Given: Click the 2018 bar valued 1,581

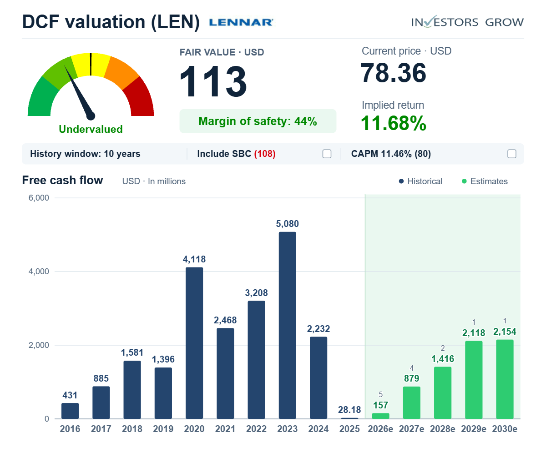Looking at the screenshot, I should pos(132,390).
